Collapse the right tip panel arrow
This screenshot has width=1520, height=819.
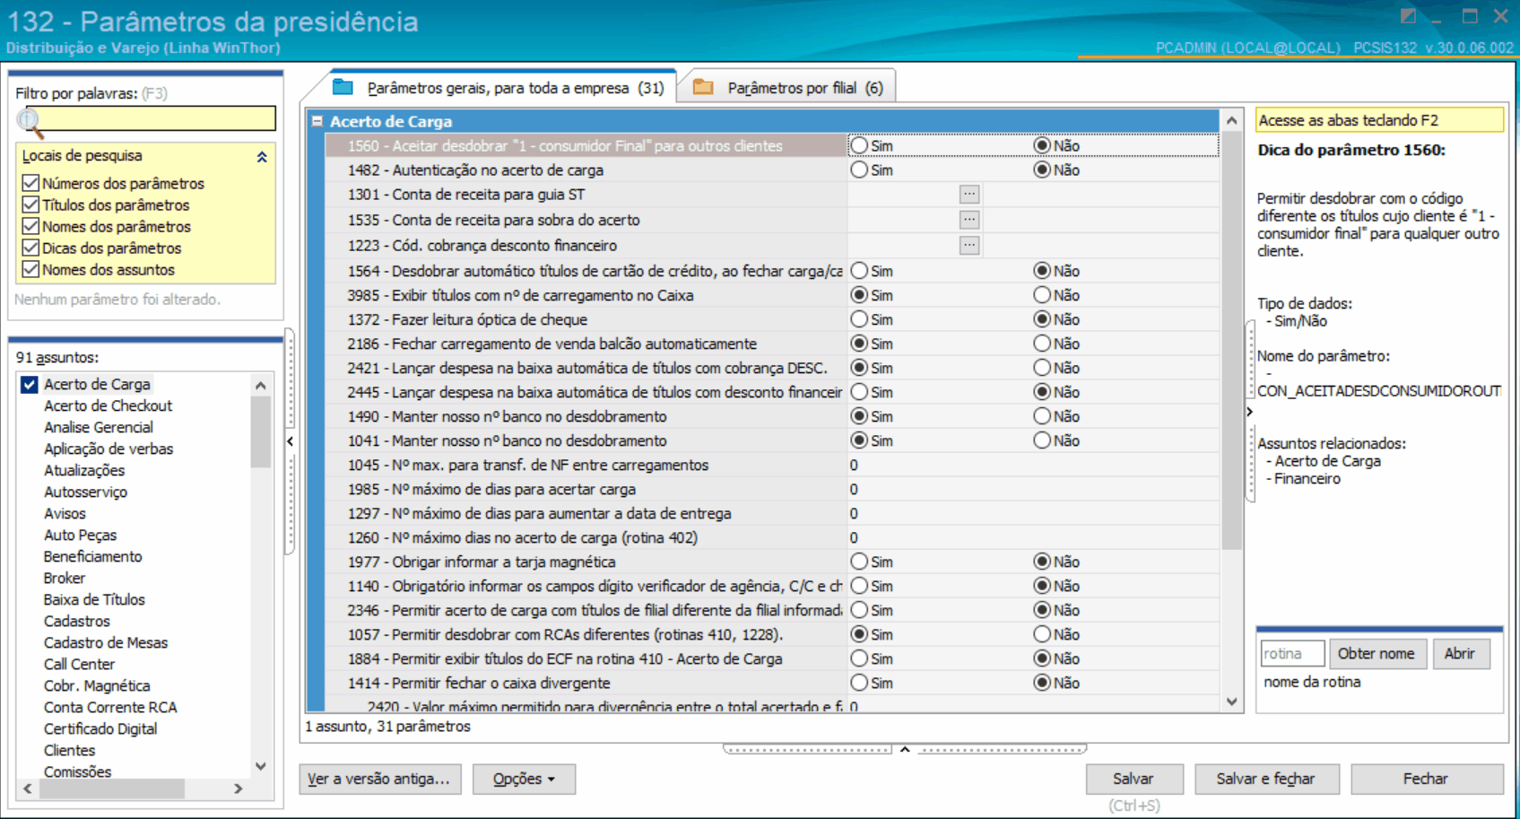click(x=1249, y=412)
